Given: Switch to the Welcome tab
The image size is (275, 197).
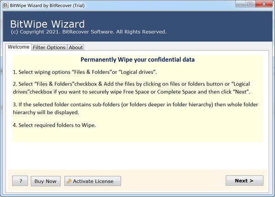Looking at the screenshot, I should click(x=19, y=47).
